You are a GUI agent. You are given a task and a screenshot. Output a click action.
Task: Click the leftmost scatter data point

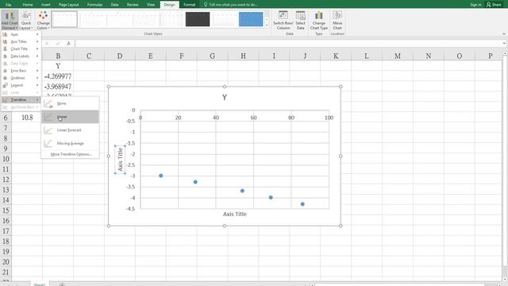point(161,176)
